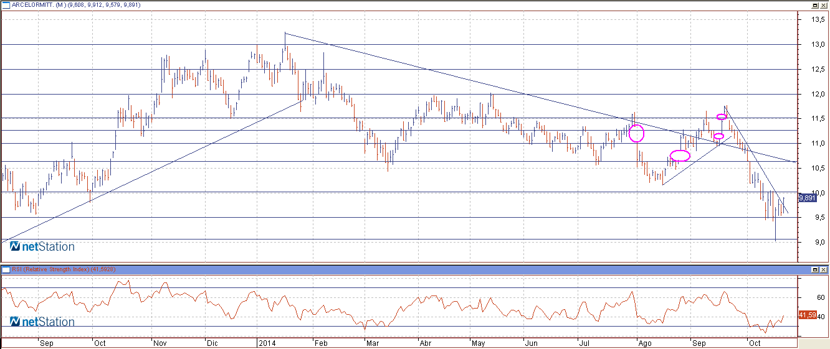830x349 pixels.
Task: Click the Feb label on time axis
Action: (x=320, y=343)
